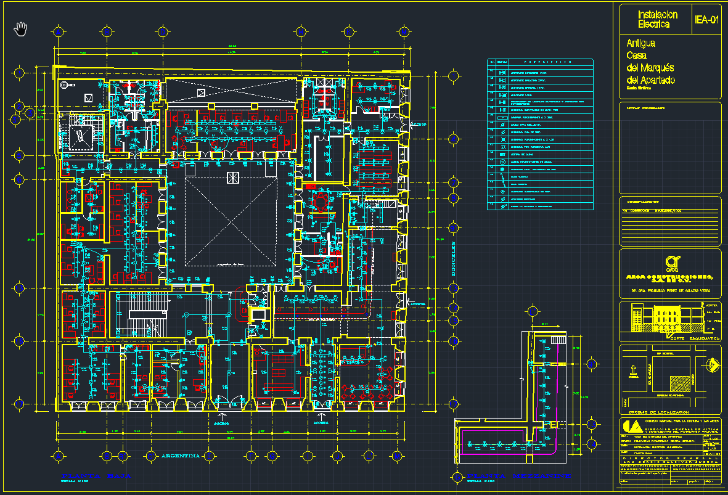Click the Area Construcciones logo in title block
This screenshot has width=728, height=495.
pos(671,263)
